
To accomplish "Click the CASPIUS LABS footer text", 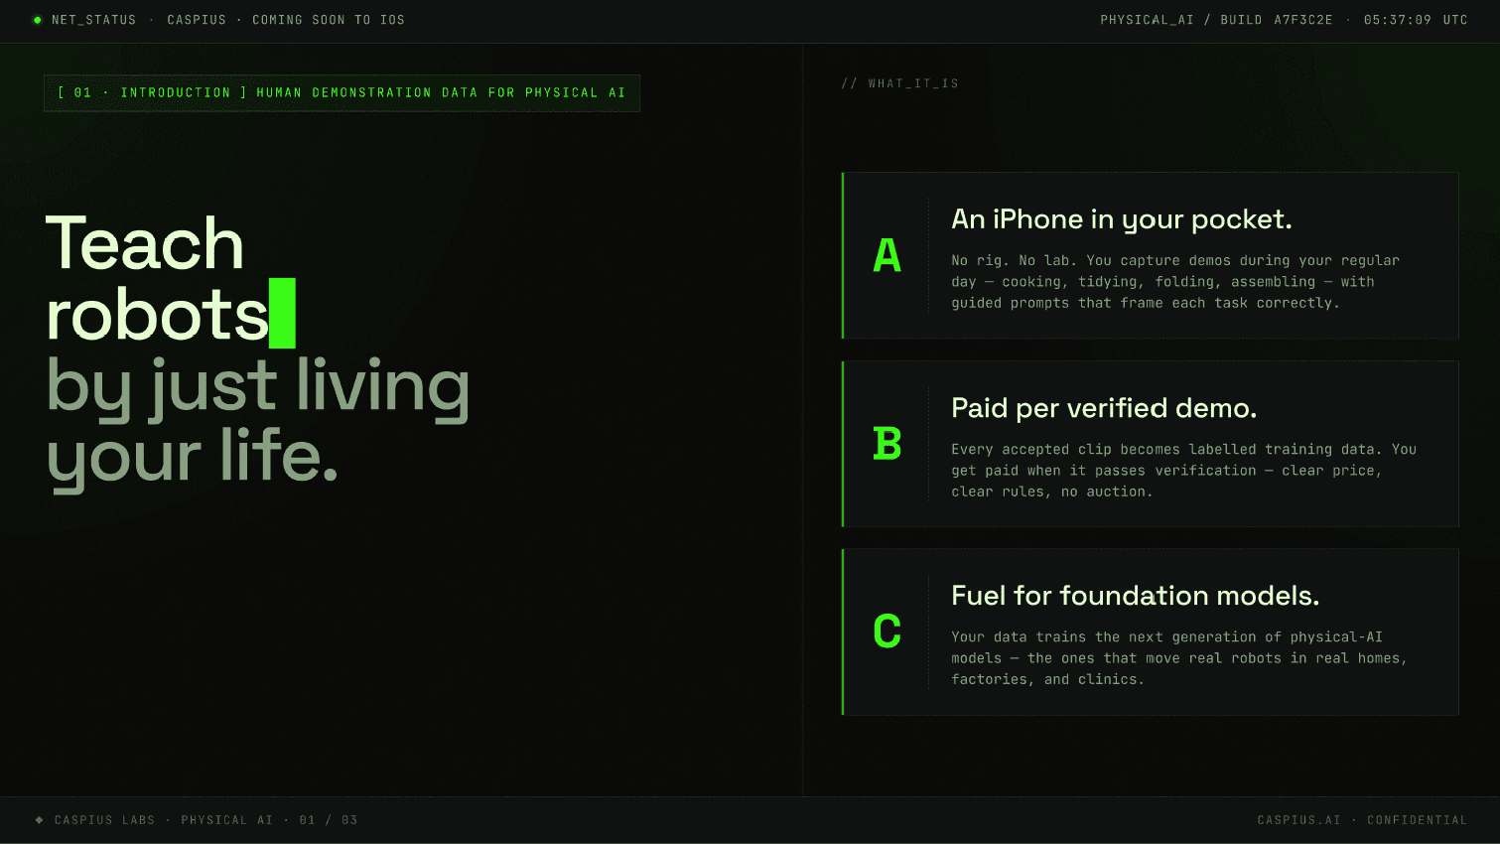I will [x=104, y=820].
